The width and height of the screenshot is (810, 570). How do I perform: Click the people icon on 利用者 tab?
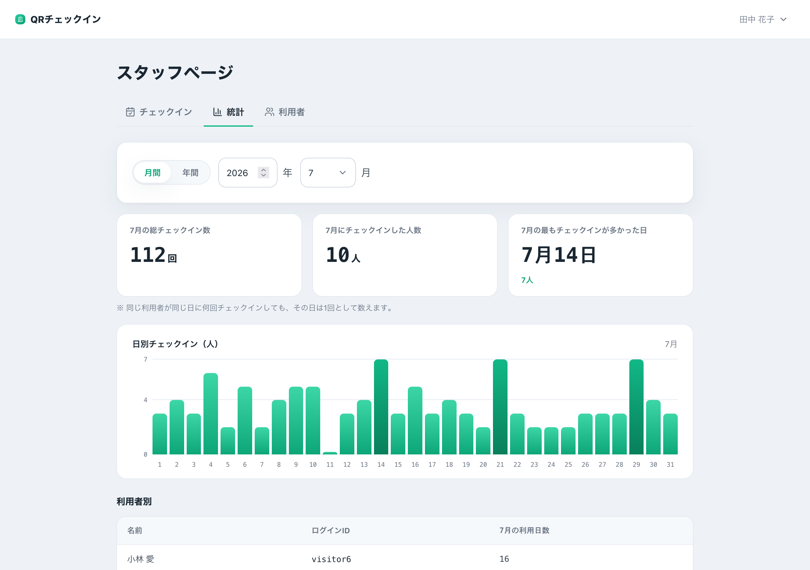270,112
